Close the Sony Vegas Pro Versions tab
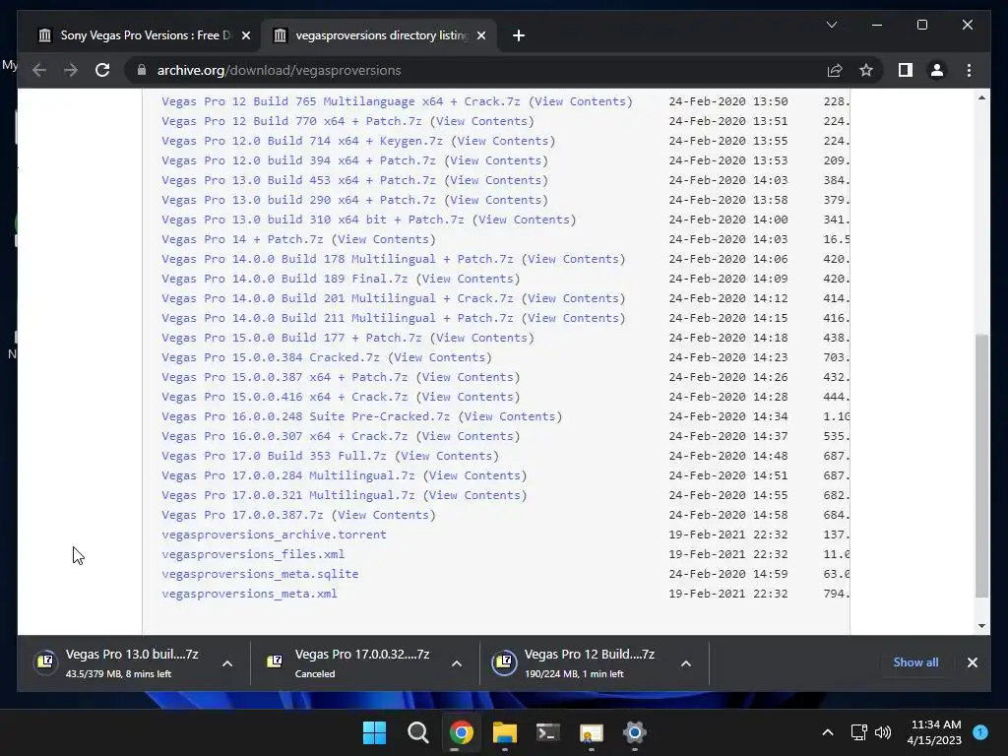This screenshot has width=1008, height=756. point(245,35)
